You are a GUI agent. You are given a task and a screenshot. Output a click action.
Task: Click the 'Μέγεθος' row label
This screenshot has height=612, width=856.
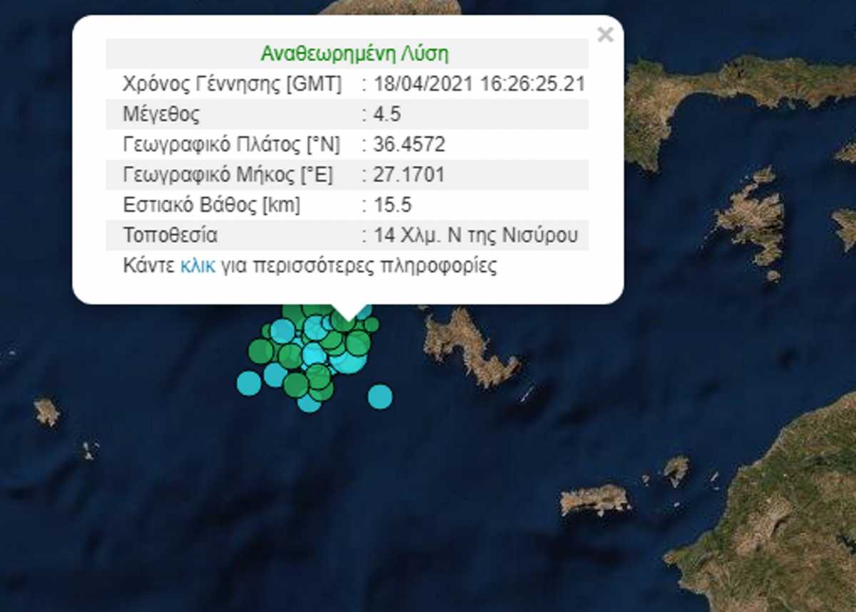click(x=161, y=114)
